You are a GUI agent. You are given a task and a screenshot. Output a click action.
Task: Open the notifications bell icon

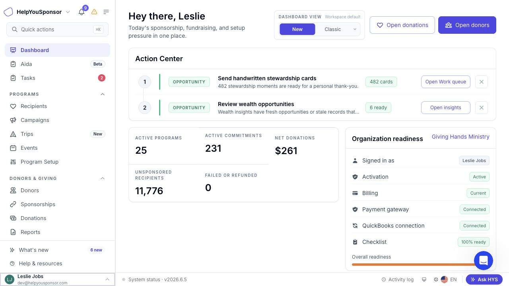coord(82,12)
